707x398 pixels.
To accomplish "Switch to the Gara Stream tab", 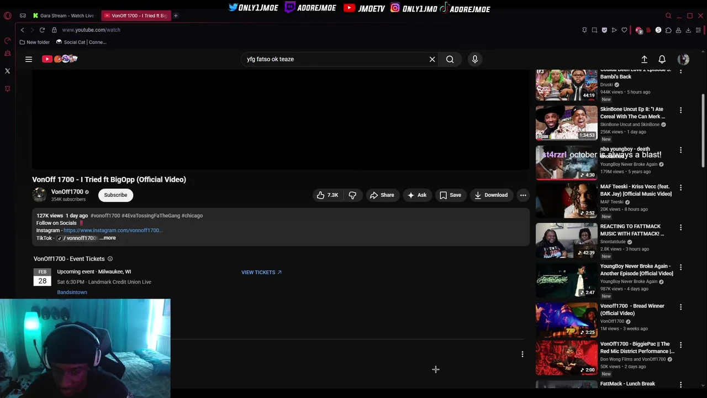I will (64, 15).
